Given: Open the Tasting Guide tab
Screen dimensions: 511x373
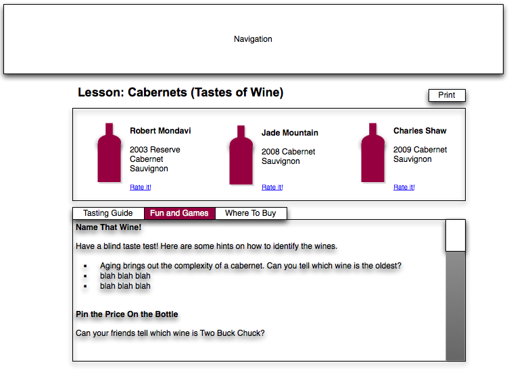Looking at the screenshot, I should 108,213.
